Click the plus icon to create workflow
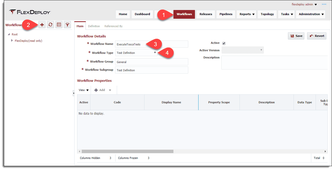 click(x=42, y=25)
